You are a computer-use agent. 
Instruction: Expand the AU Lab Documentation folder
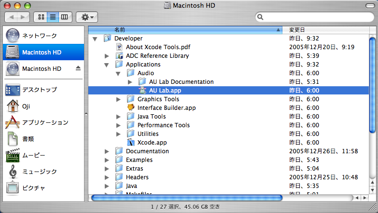pos(130,82)
